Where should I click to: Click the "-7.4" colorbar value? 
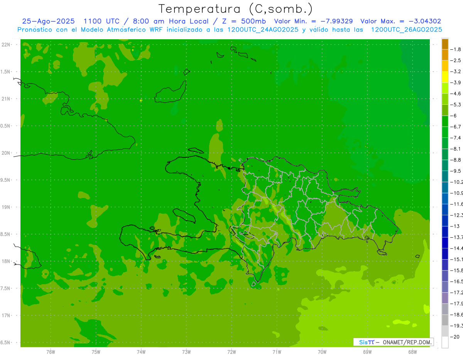pos(456,137)
